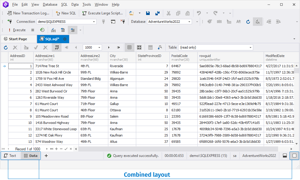Click New SQL button
The height and width of the screenshot is (180, 300).
click(66, 13)
